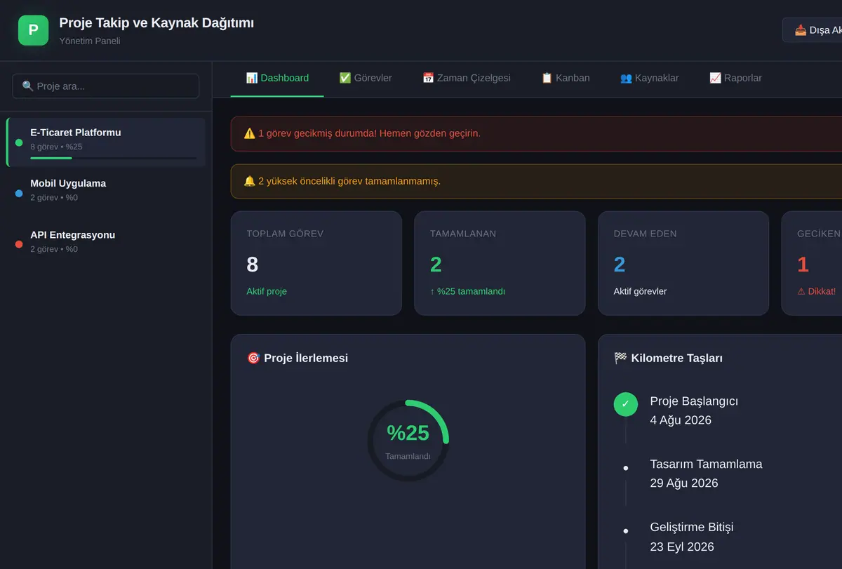Click the green P app logo
842x569 pixels.
point(33,30)
